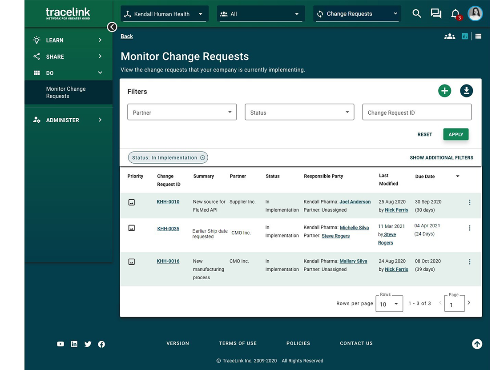Viewport: 504px width, 370px height.
Task: Open the Change Requests application dropdown
Action: [357, 14]
